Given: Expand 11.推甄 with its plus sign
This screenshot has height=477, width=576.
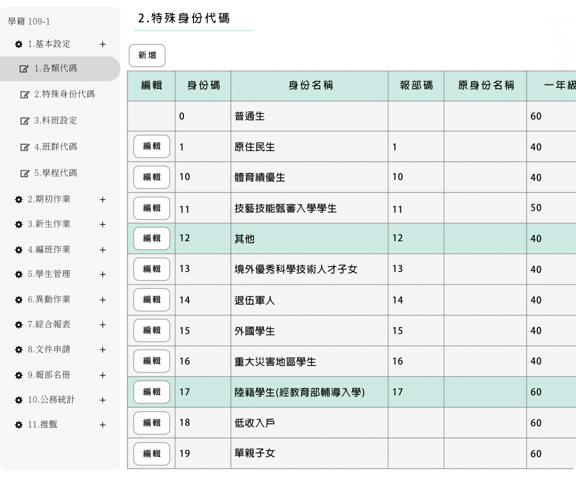Looking at the screenshot, I should pos(103,425).
